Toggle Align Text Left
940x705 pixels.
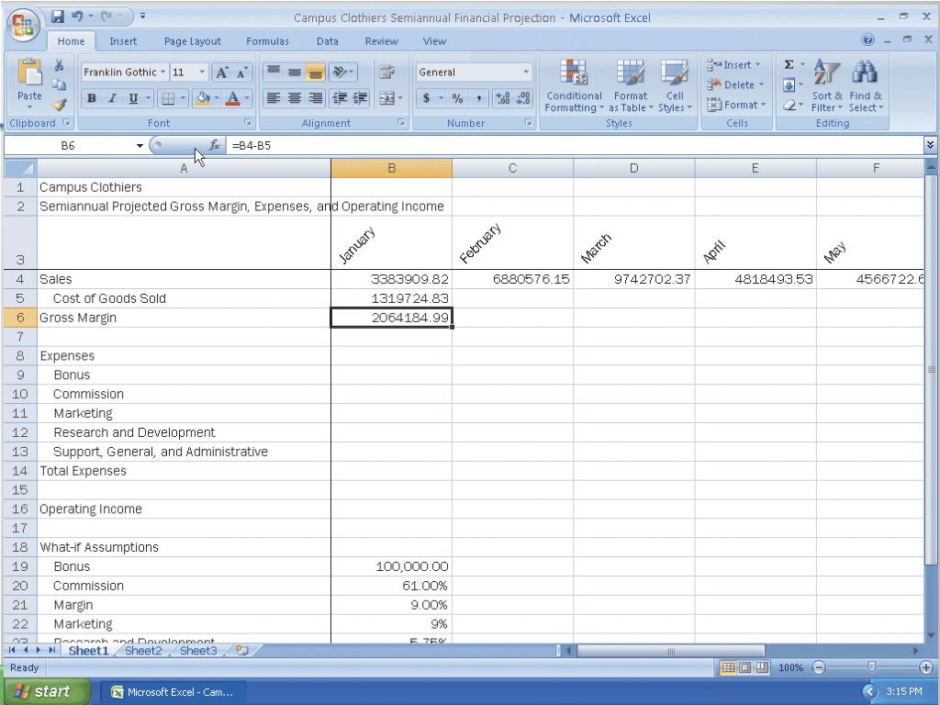[274, 98]
